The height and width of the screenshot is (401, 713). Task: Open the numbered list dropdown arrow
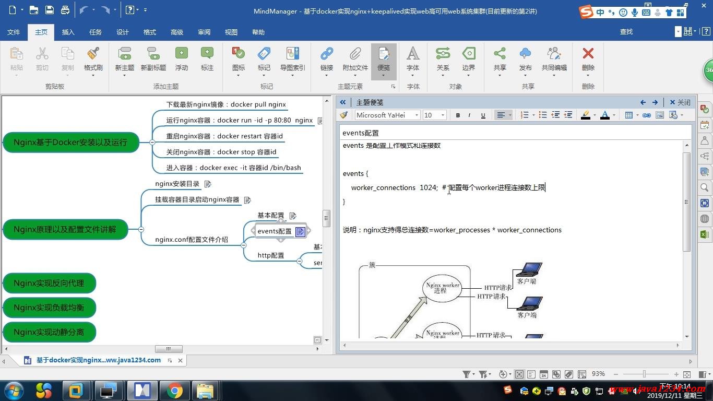[533, 115]
